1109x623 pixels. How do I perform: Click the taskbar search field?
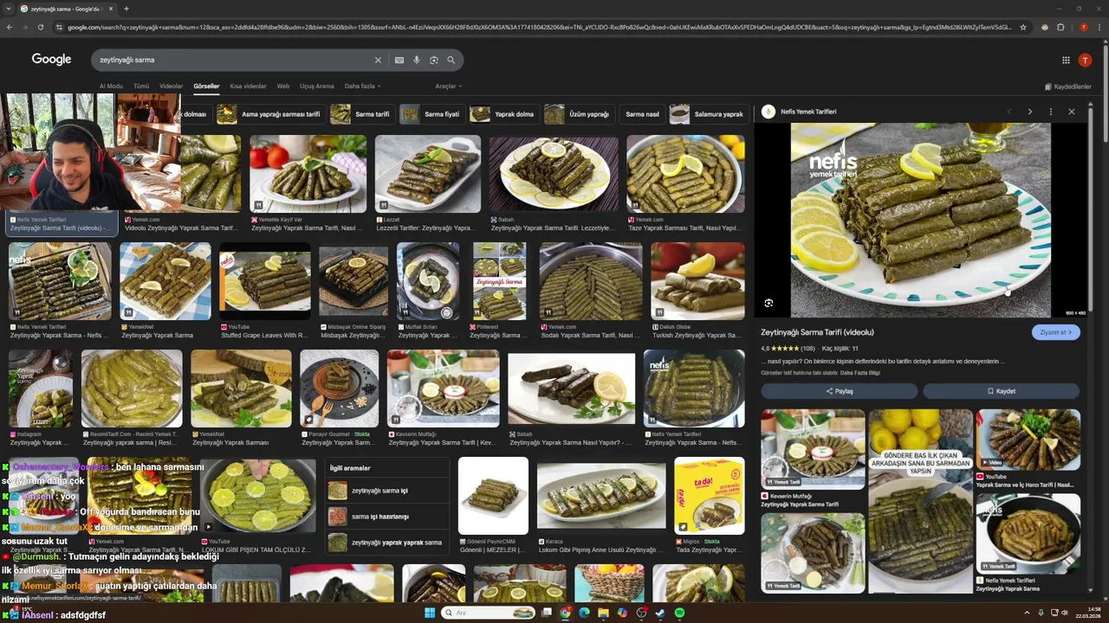point(489,613)
